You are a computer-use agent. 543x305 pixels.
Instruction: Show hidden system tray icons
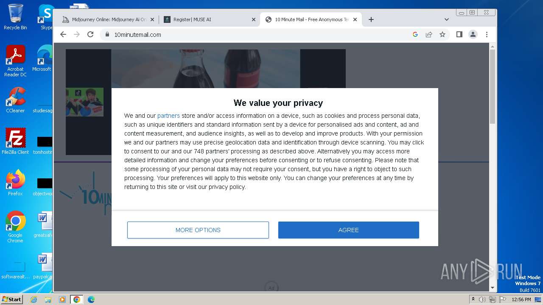473,299
